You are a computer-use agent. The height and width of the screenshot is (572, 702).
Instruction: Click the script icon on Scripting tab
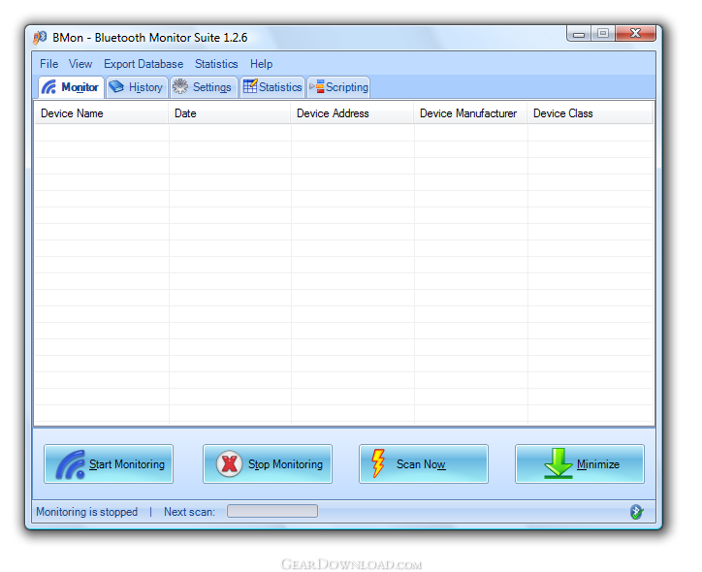coord(317,86)
